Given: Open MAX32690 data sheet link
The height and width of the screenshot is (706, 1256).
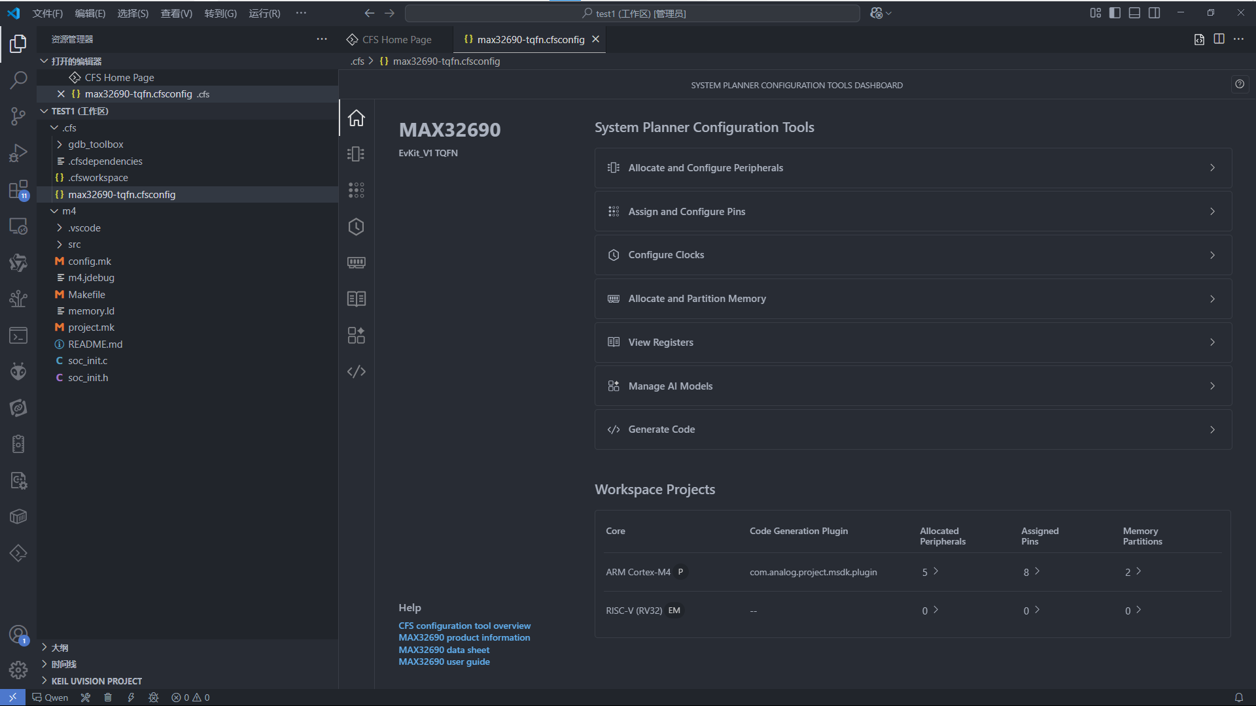Looking at the screenshot, I should coord(444,650).
